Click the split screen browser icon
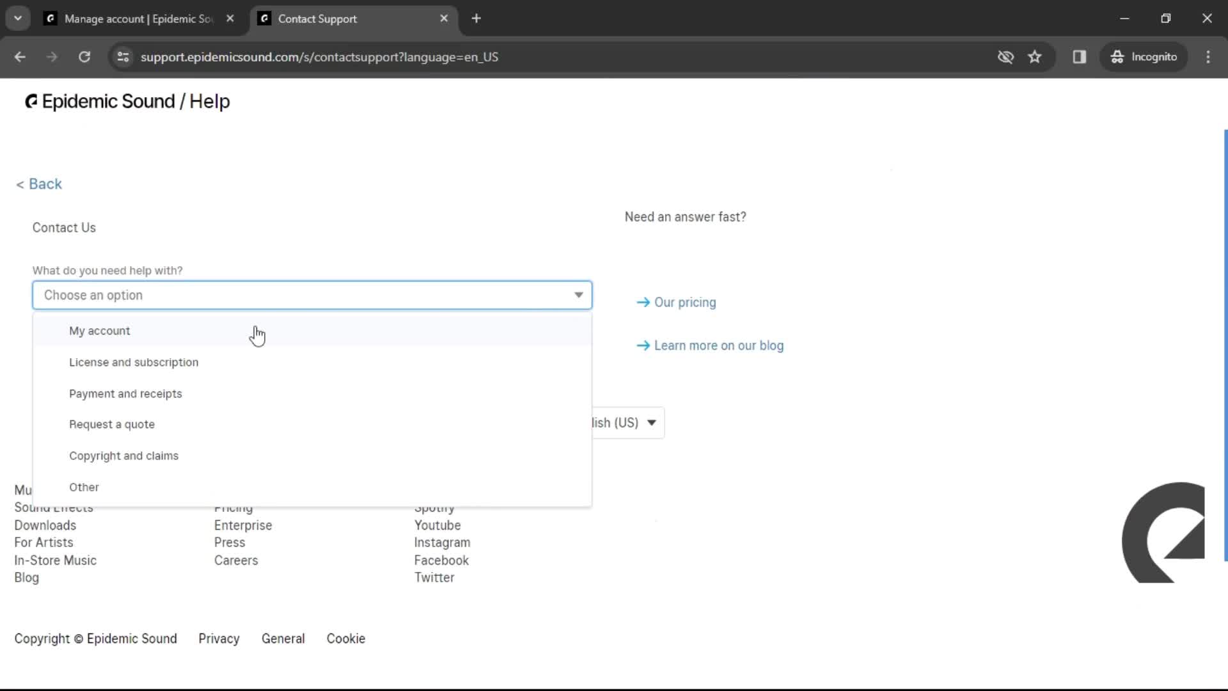The height and width of the screenshot is (691, 1228). click(1080, 56)
